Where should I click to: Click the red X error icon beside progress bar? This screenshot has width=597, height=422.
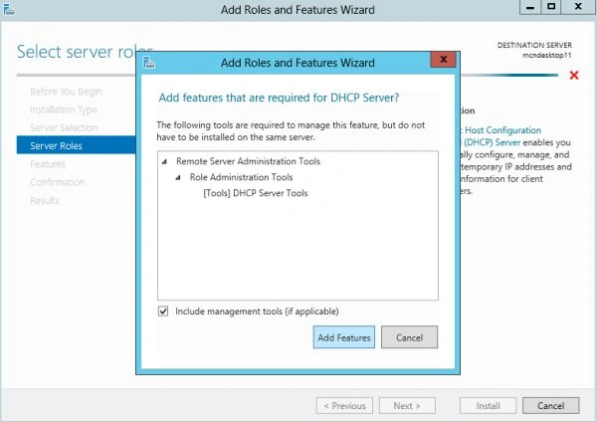[x=574, y=75]
